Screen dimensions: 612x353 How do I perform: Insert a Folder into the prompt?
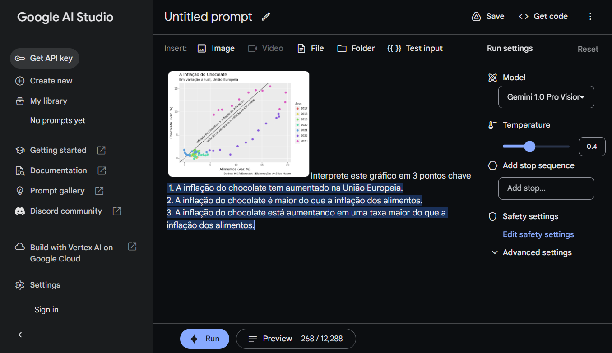pyautogui.click(x=356, y=48)
